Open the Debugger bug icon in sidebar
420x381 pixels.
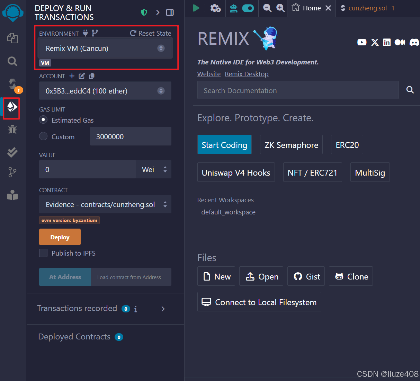pyautogui.click(x=12, y=130)
